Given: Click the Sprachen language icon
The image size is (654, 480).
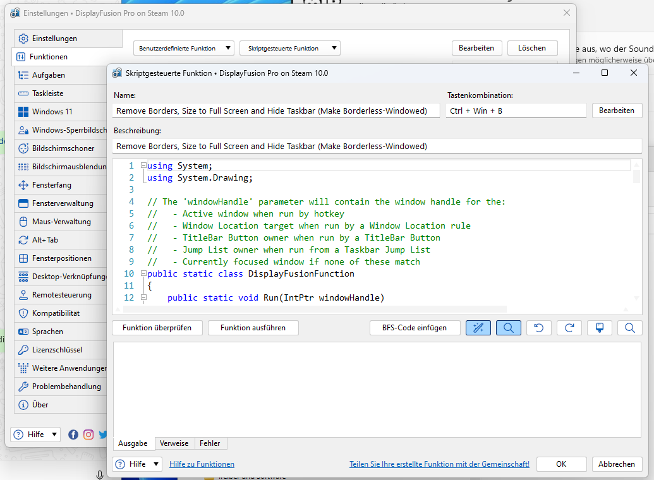Looking at the screenshot, I should click(x=23, y=332).
